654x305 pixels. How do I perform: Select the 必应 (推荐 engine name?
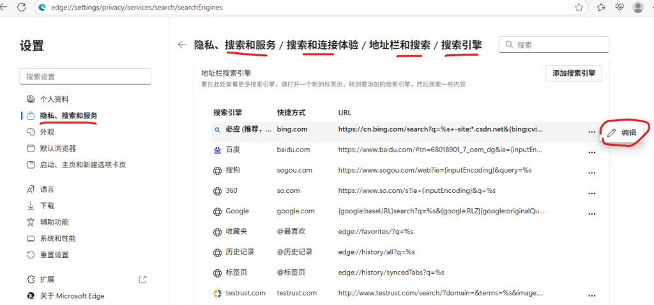coord(248,129)
